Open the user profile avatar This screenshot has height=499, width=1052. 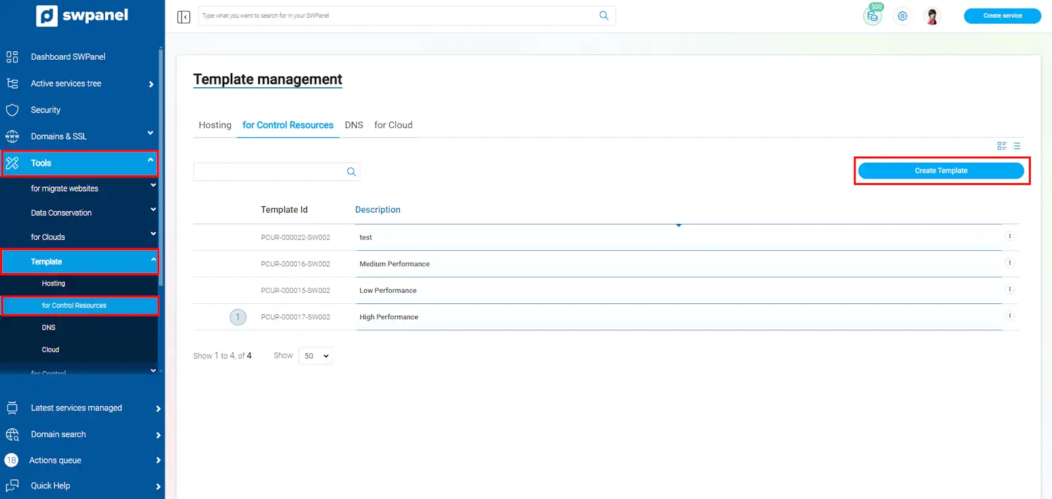[932, 16]
